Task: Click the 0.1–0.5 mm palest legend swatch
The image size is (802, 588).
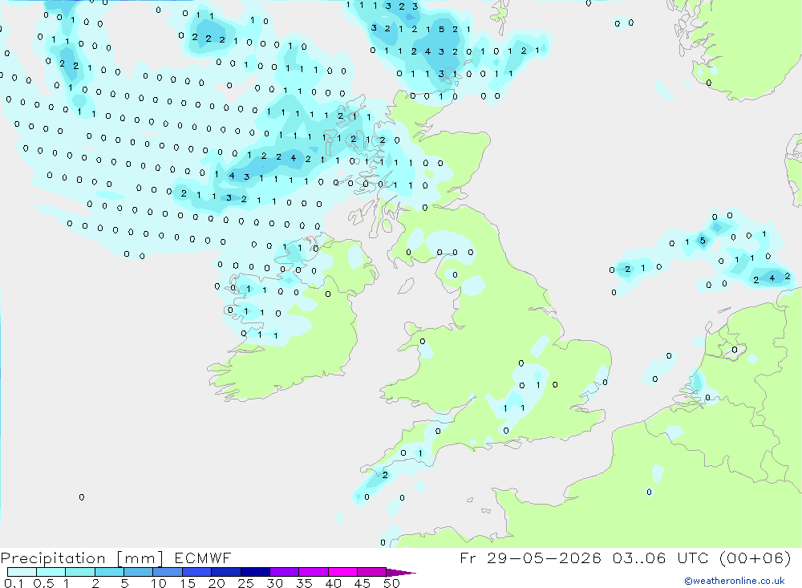Action: pyautogui.click(x=22, y=572)
